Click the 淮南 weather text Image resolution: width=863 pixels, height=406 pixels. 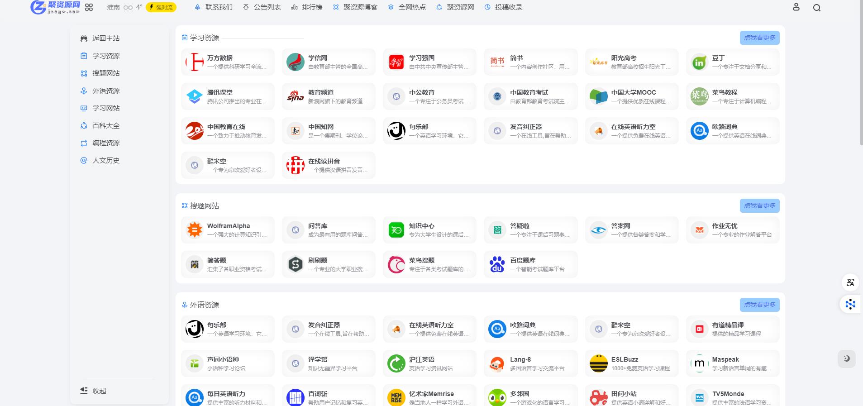tap(113, 7)
